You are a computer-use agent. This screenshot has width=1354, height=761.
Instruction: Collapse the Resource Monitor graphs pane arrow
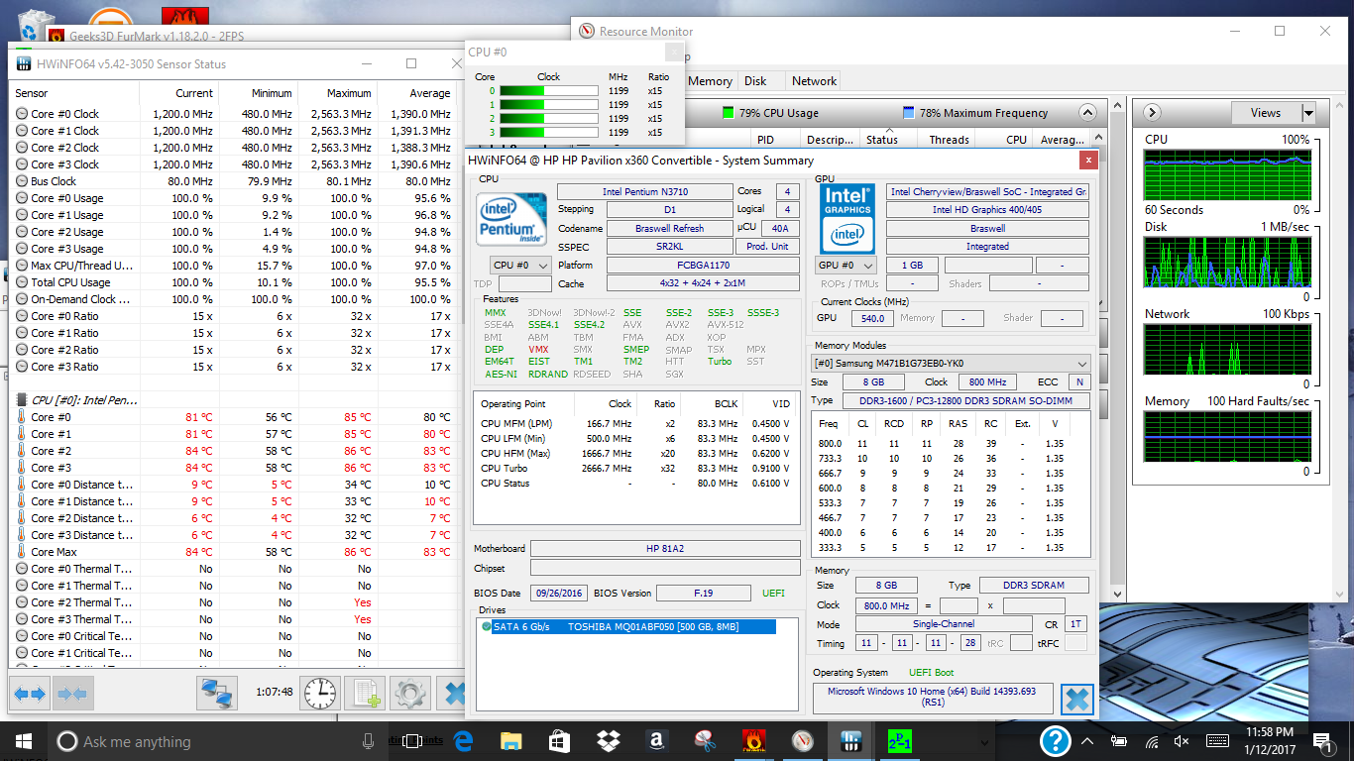(1153, 113)
